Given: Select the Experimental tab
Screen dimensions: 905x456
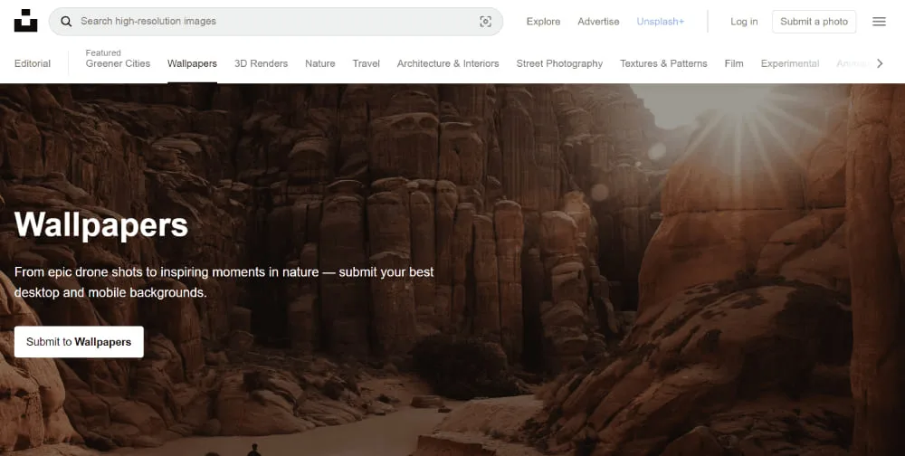Looking at the screenshot, I should 789,63.
